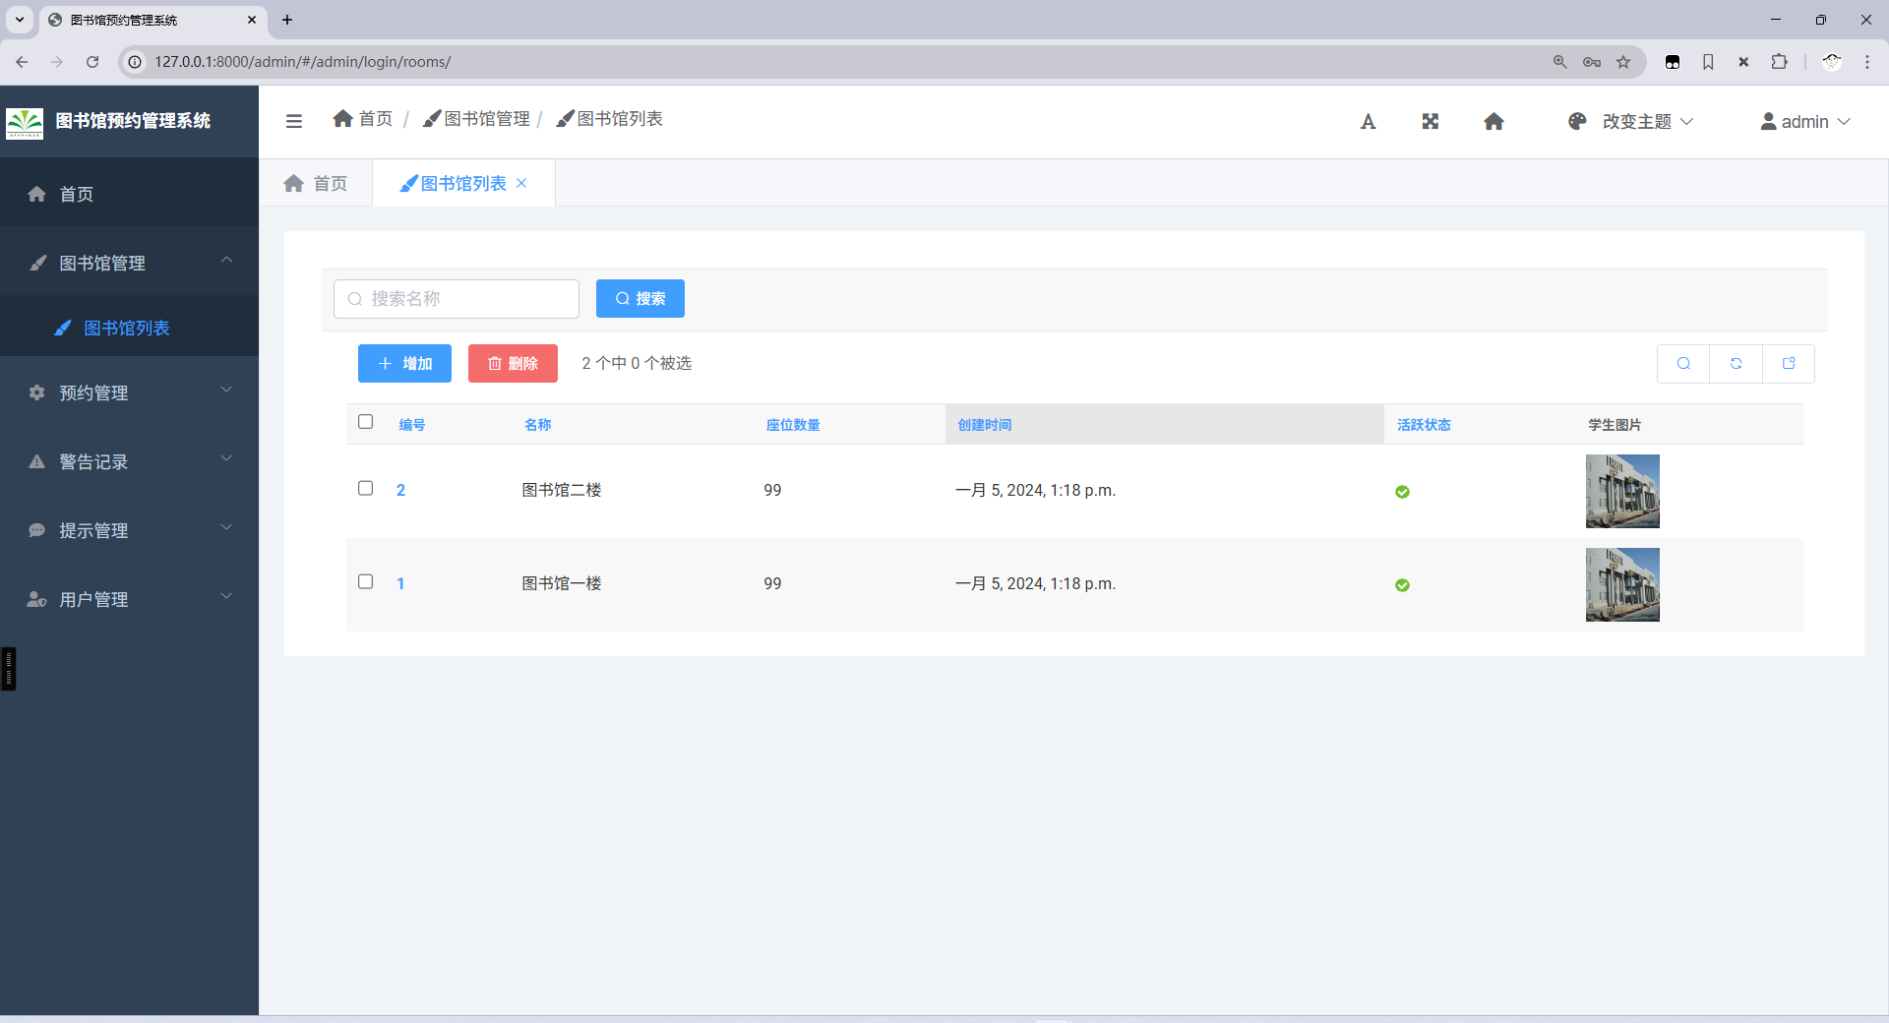Bookmark this page with star icon
The width and height of the screenshot is (1889, 1023).
(1623, 62)
